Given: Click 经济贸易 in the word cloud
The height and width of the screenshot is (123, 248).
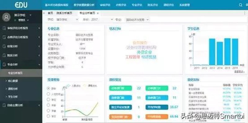Looking at the screenshot, I should point(149,57).
